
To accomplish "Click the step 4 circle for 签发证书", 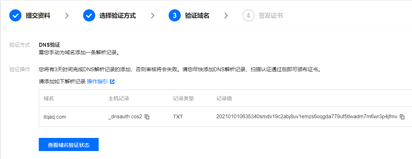I will [248, 16].
